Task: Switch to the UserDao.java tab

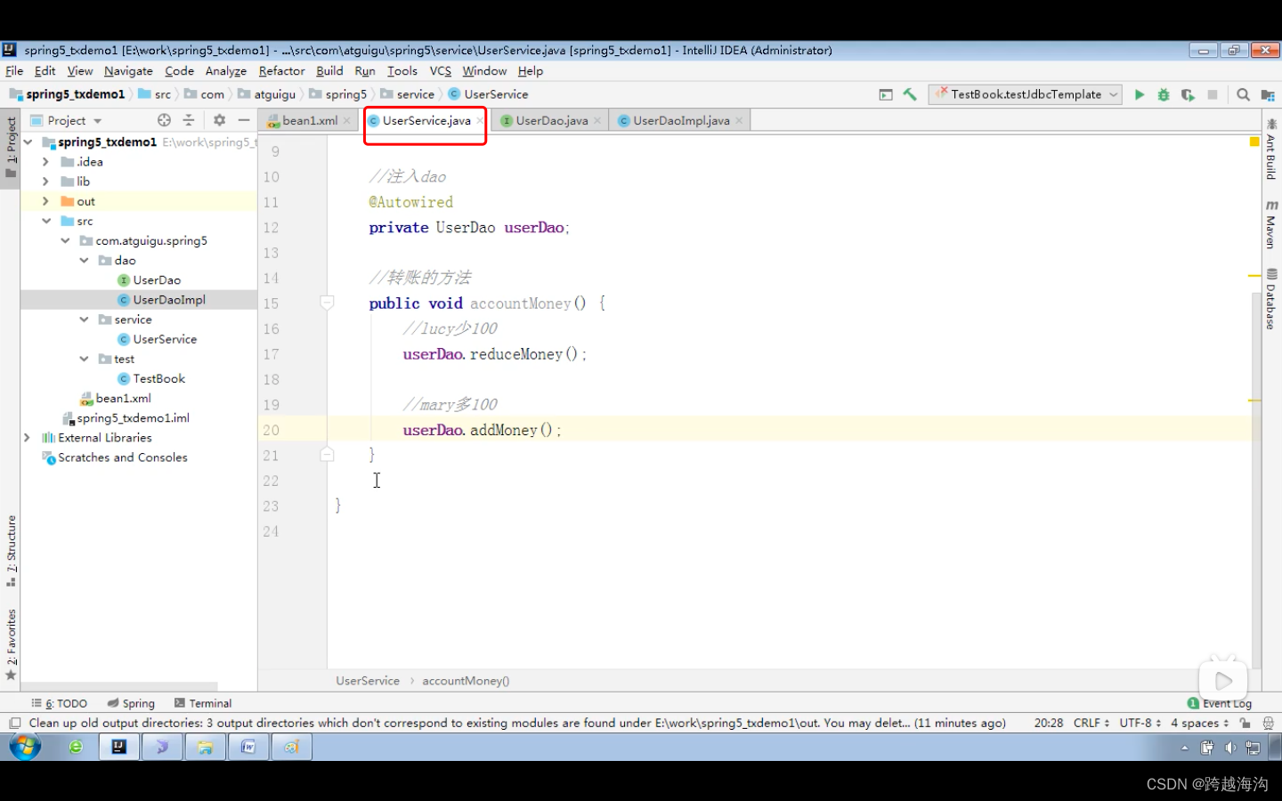Action: tap(550, 121)
